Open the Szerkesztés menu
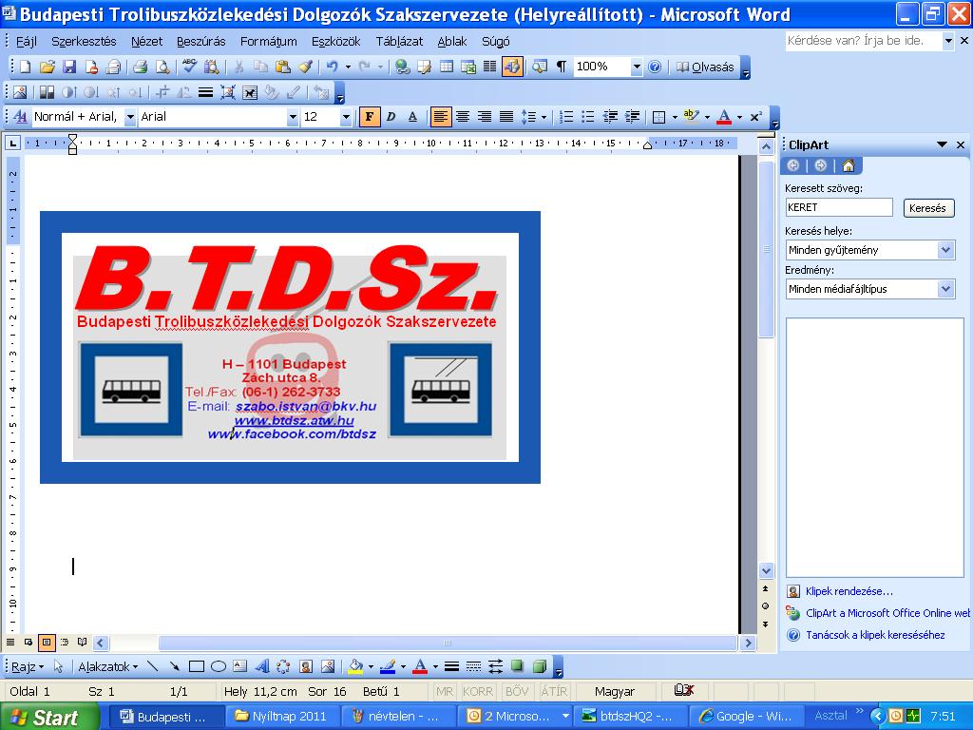Screen dimensions: 973x730 pyautogui.click(x=84, y=42)
